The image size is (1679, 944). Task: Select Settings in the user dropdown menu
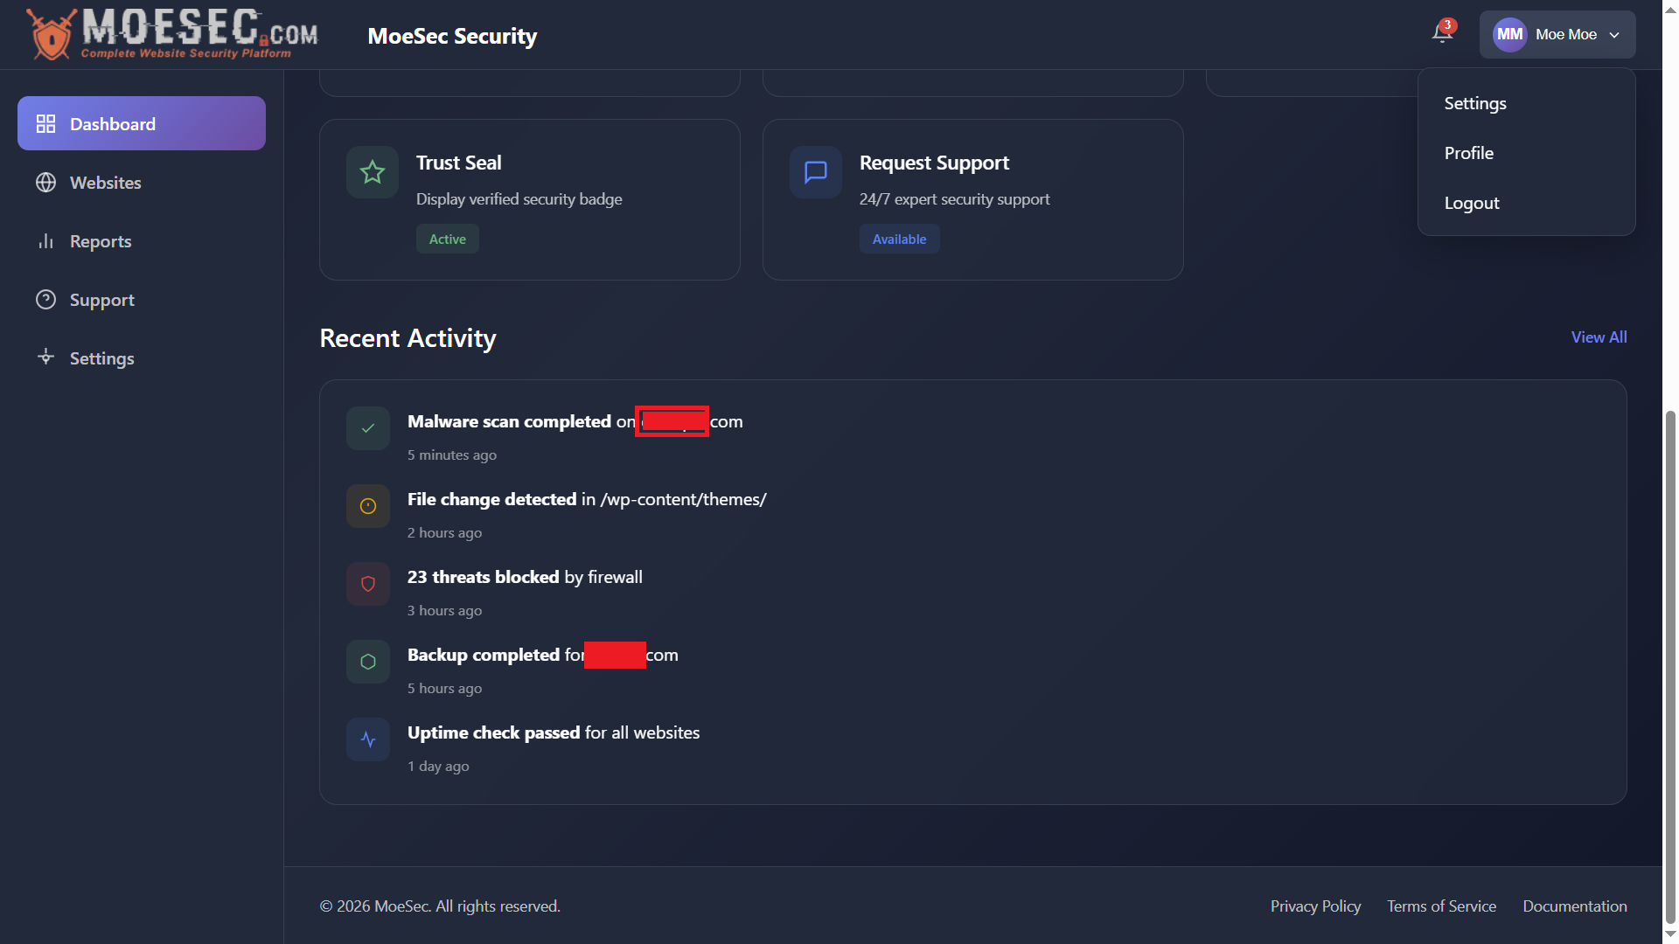[1475, 103]
